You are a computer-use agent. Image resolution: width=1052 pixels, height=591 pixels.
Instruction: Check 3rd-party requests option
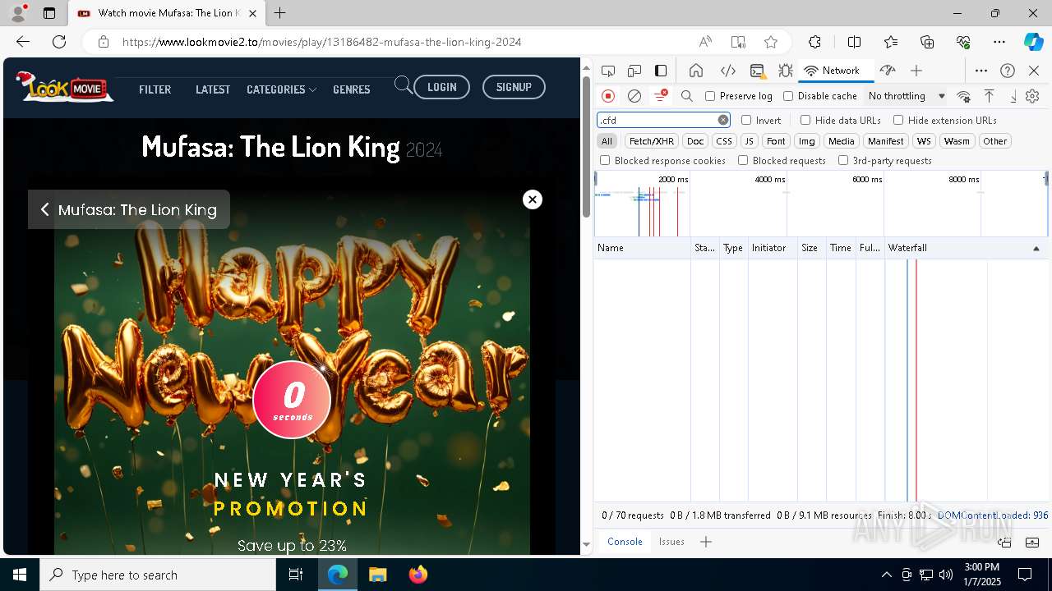(x=843, y=161)
